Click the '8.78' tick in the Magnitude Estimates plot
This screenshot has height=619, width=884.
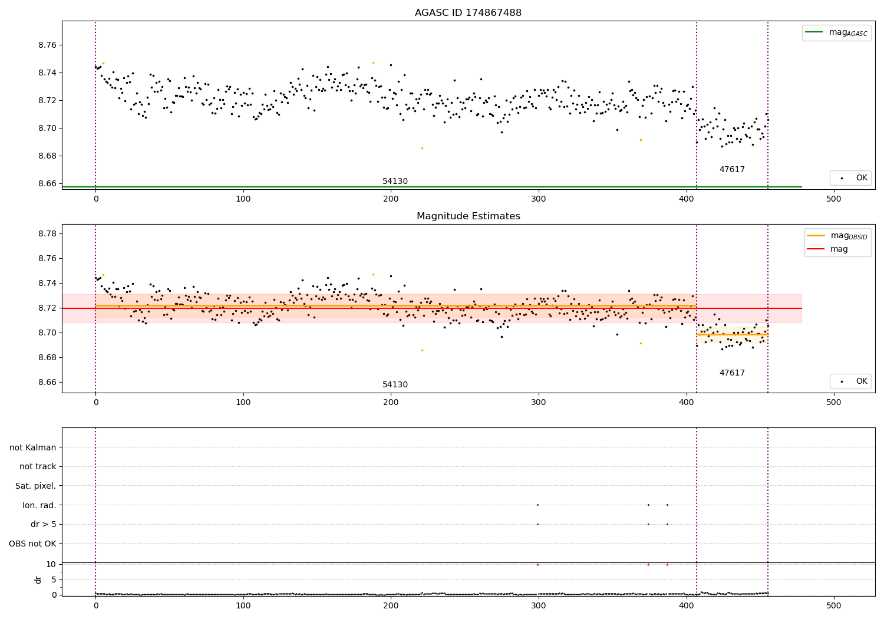point(47,234)
